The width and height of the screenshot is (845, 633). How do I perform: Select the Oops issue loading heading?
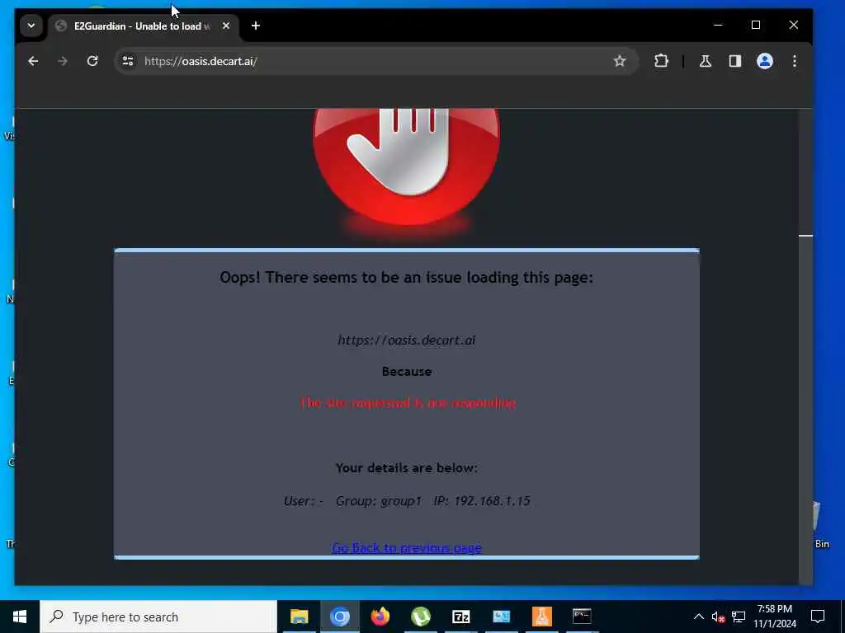[406, 277]
